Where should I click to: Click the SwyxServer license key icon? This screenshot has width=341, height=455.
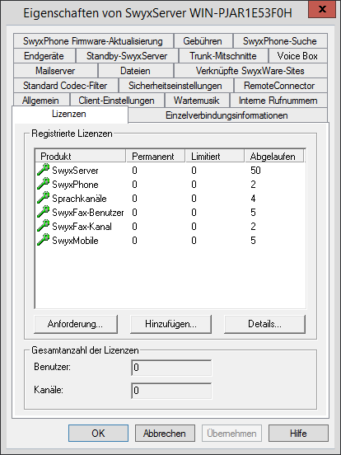(x=44, y=170)
